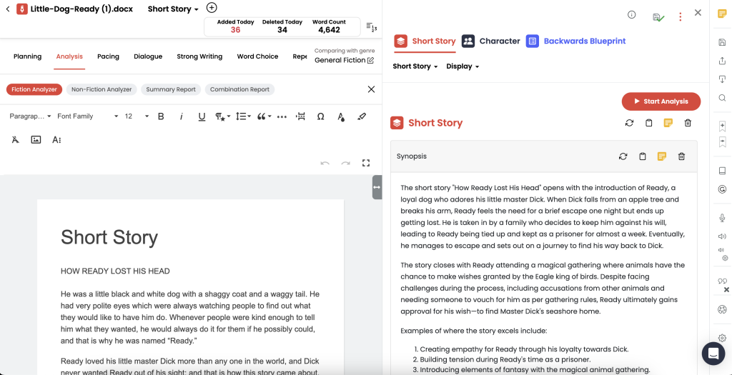Open the Summary Report
The width and height of the screenshot is (732, 375).
pos(171,89)
